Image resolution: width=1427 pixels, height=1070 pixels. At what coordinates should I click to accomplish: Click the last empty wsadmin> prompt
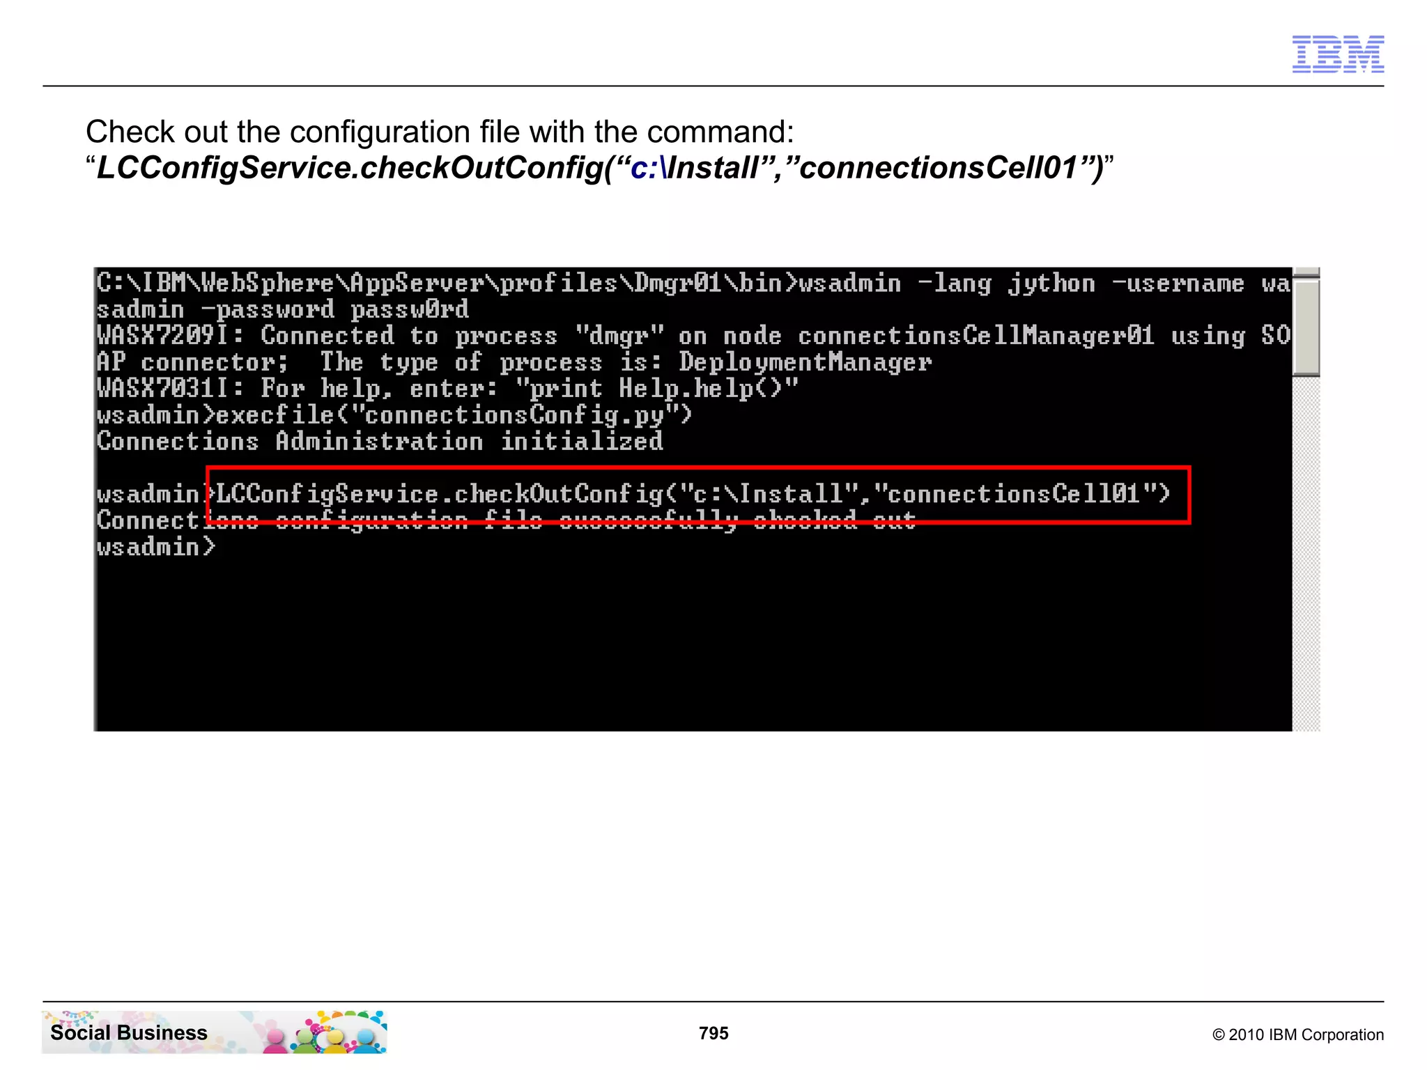pos(156,548)
